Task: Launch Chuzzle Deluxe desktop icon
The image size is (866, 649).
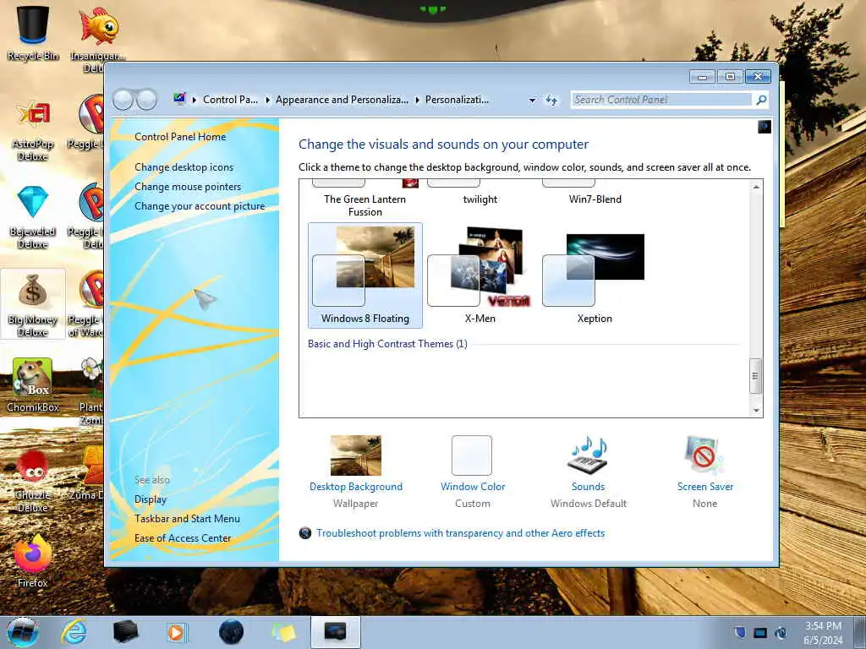Action: (33, 480)
